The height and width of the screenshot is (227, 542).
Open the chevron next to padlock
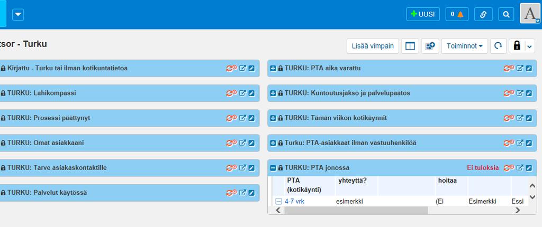(530, 46)
